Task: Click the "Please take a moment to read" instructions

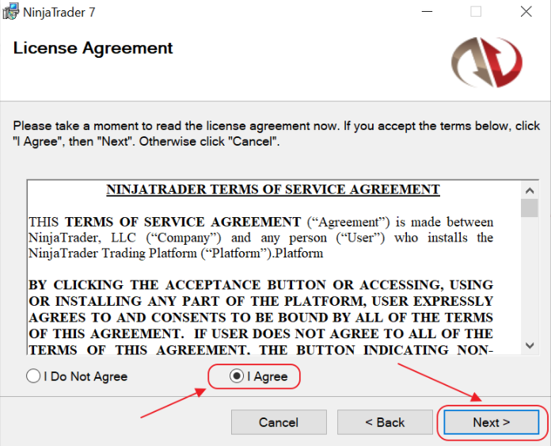Action: click(x=276, y=134)
